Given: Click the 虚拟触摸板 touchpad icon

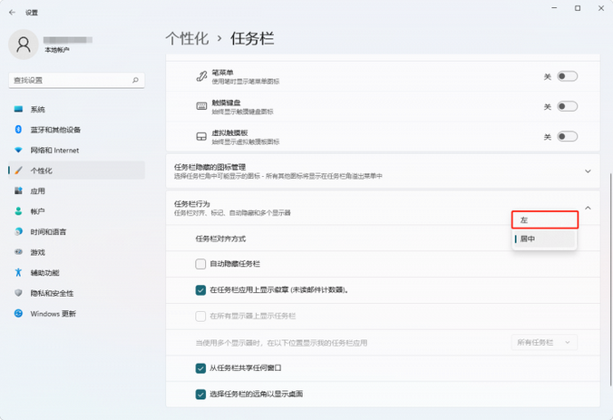Looking at the screenshot, I should (x=201, y=136).
